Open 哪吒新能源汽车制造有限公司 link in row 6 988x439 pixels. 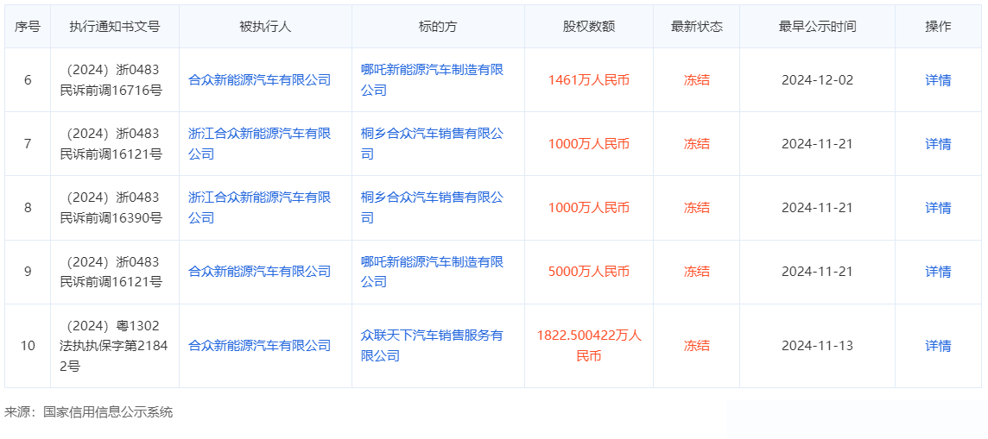coord(432,80)
